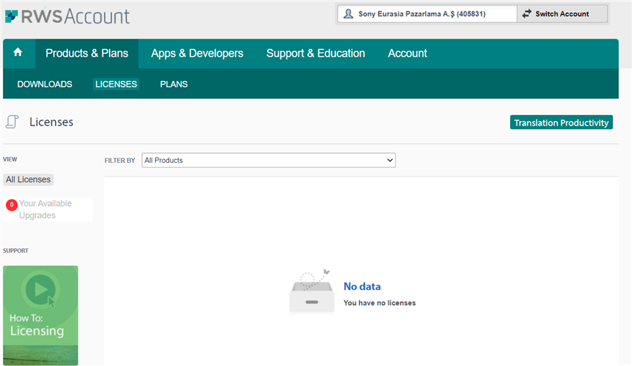Switch to the PLANS sub-tab
The width and height of the screenshot is (632, 366).
(x=174, y=84)
